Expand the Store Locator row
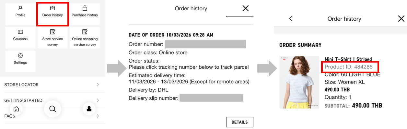This screenshot has height=129, width=407. click(x=52, y=84)
